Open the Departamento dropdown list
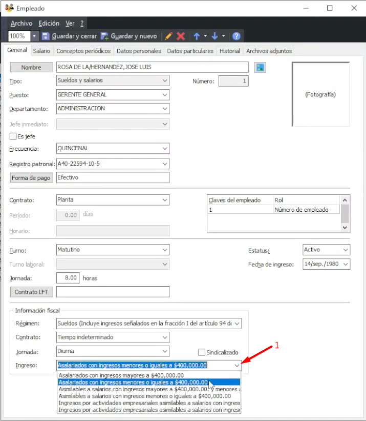The height and width of the screenshot is (421, 366). point(164,109)
